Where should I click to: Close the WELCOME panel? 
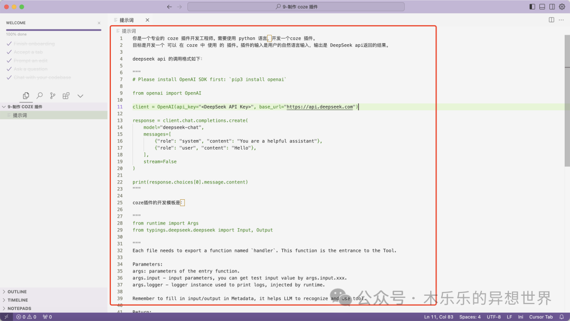point(99,23)
